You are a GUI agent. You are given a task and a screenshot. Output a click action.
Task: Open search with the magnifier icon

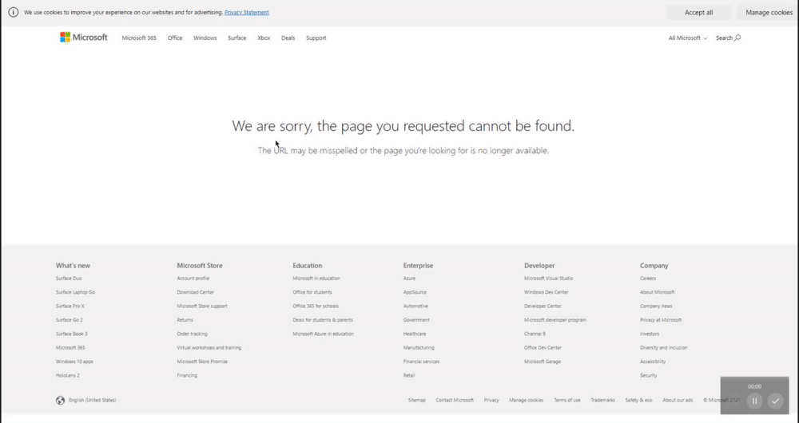tap(737, 38)
